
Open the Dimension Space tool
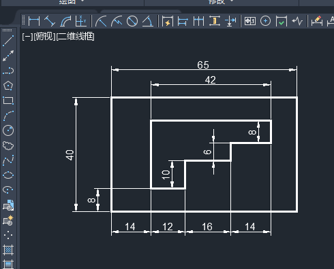coord(215,21)
